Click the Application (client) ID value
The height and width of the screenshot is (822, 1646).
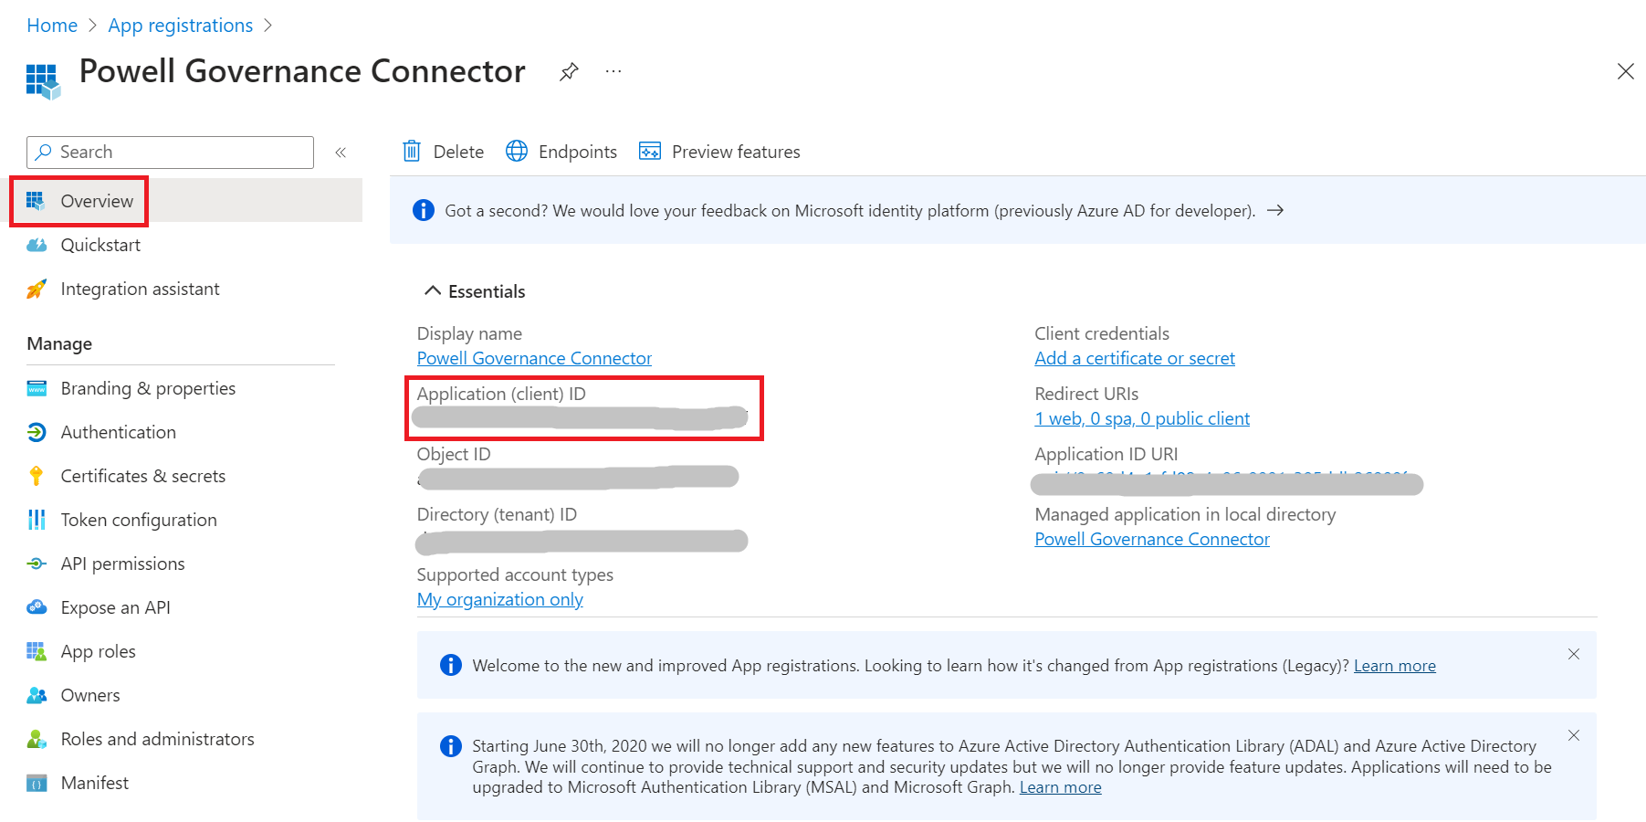580,418
